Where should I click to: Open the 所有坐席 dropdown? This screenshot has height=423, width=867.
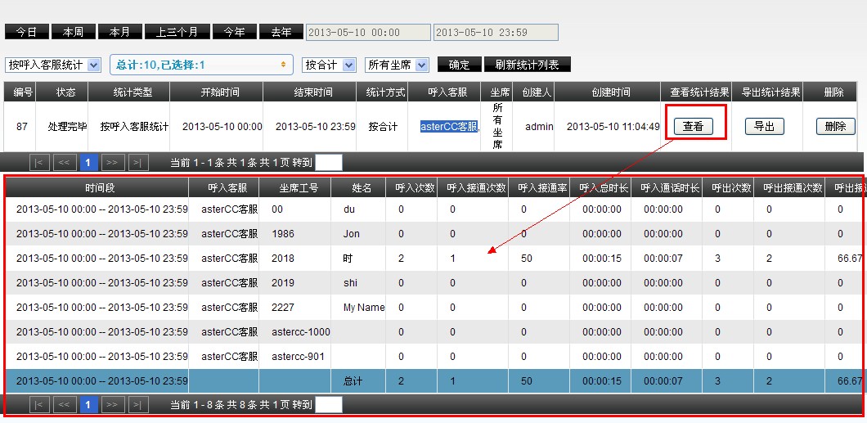pyautogui.click(x=398, y=65)
